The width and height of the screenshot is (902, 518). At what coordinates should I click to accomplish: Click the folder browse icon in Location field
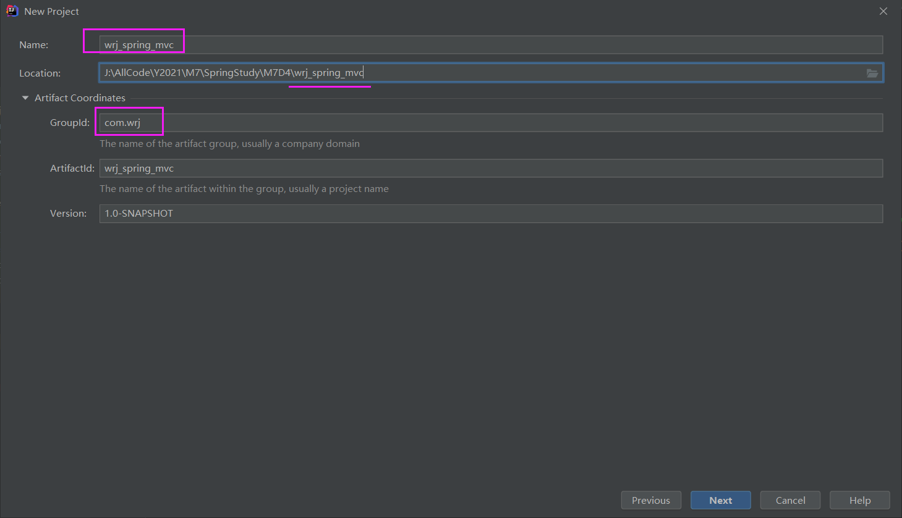click(872, 73)
